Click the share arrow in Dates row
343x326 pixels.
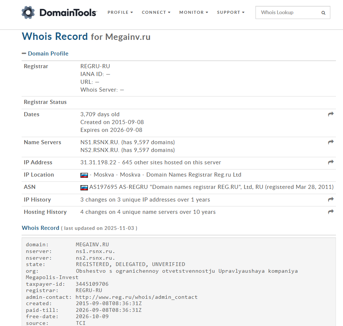[x=331, y=114]
